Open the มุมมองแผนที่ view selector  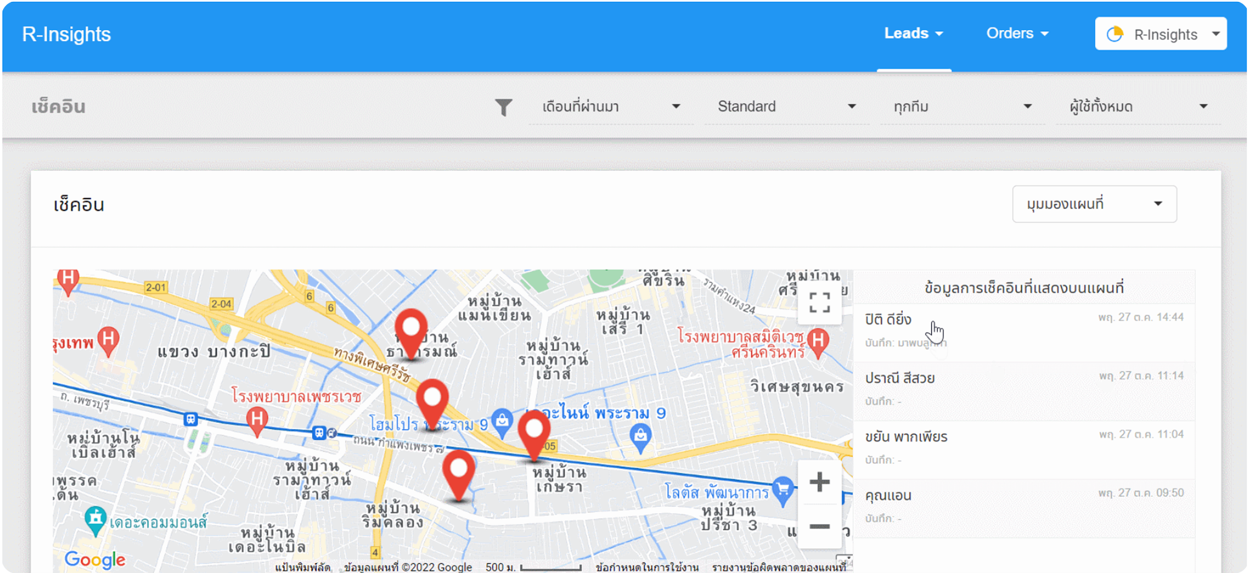(x=1094, y=204)
